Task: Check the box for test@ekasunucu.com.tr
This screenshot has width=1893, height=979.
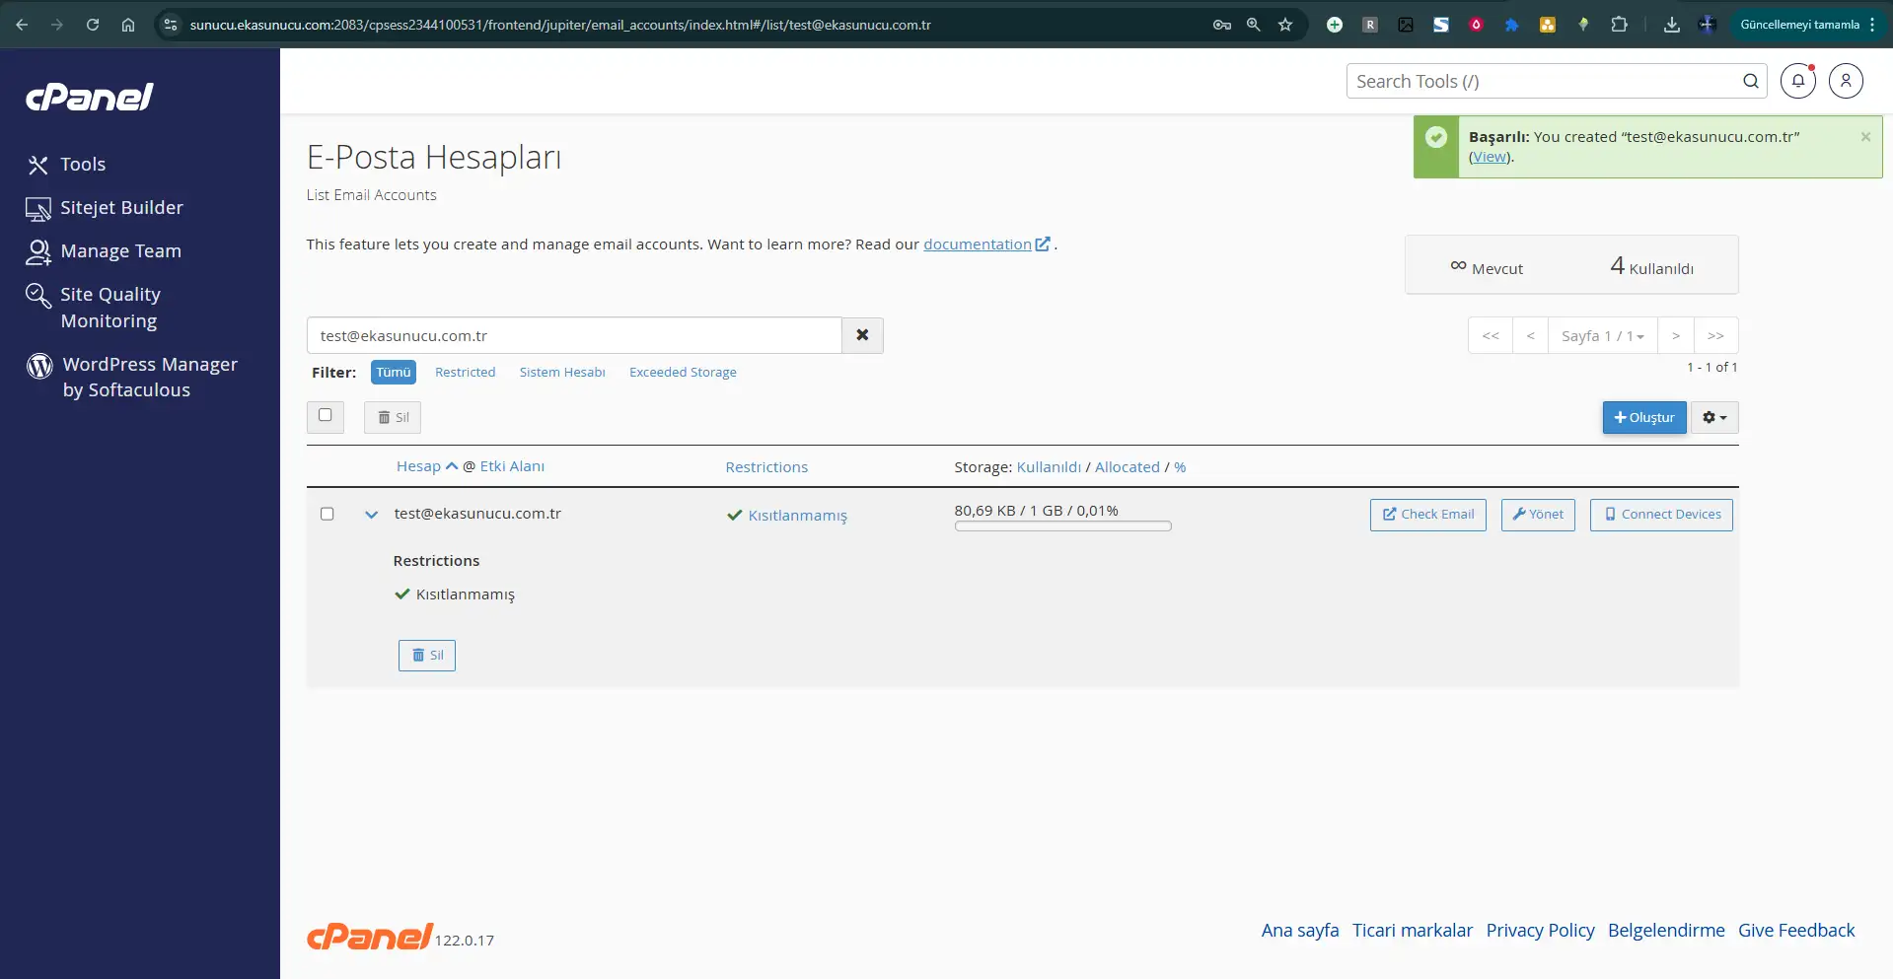Action: (328, 514)
